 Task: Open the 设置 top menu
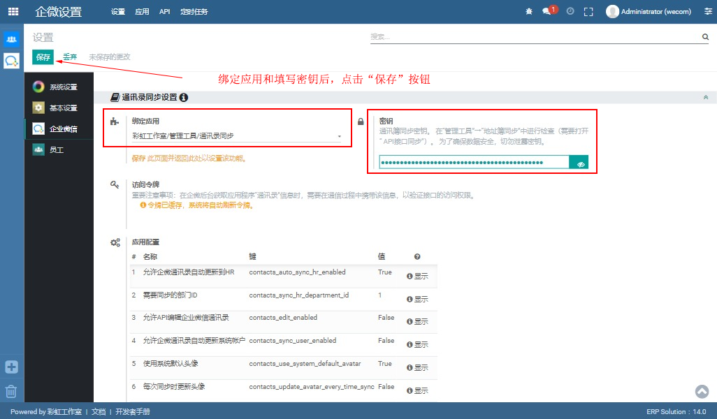click(118, 11)
